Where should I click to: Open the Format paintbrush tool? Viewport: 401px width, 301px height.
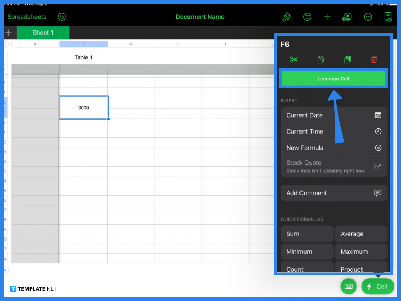287,17
